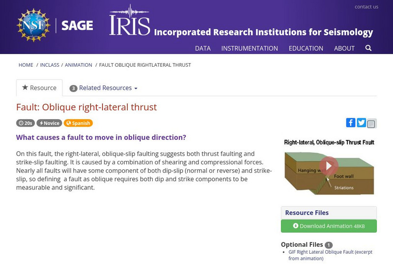Go to ANIMATION breadcrumb
The width and height of the screenshot is (393, 264).
pos(79,65)
